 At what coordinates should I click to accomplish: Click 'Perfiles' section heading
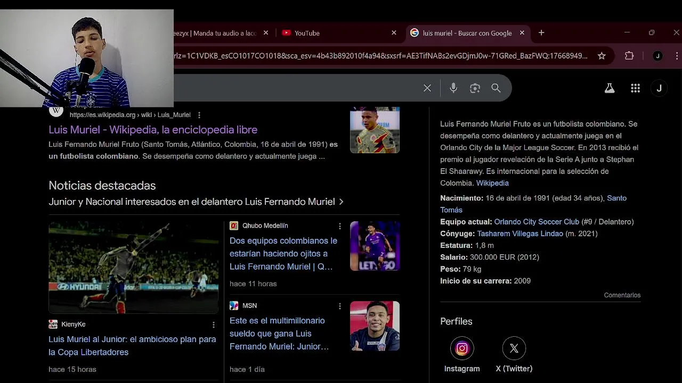click(x=456, y=321)
